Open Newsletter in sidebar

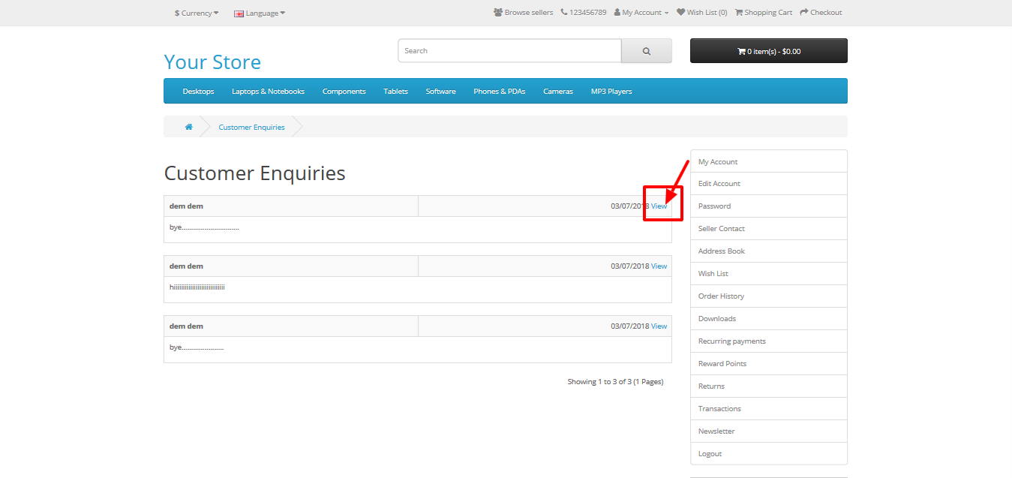pos(769,431)
